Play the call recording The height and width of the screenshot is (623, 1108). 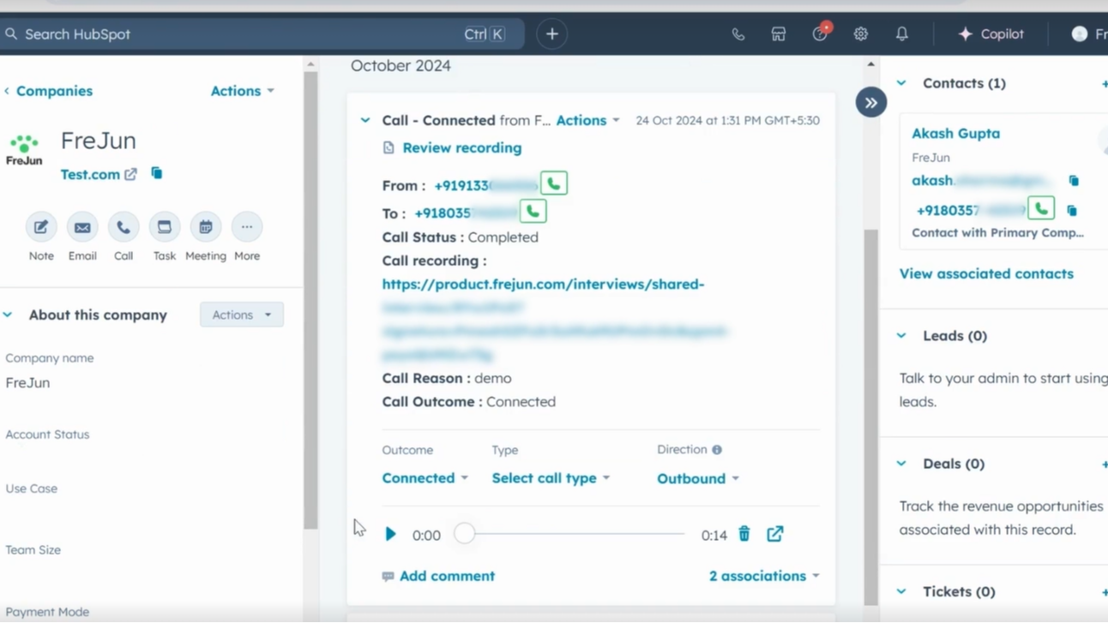(390, 535)
